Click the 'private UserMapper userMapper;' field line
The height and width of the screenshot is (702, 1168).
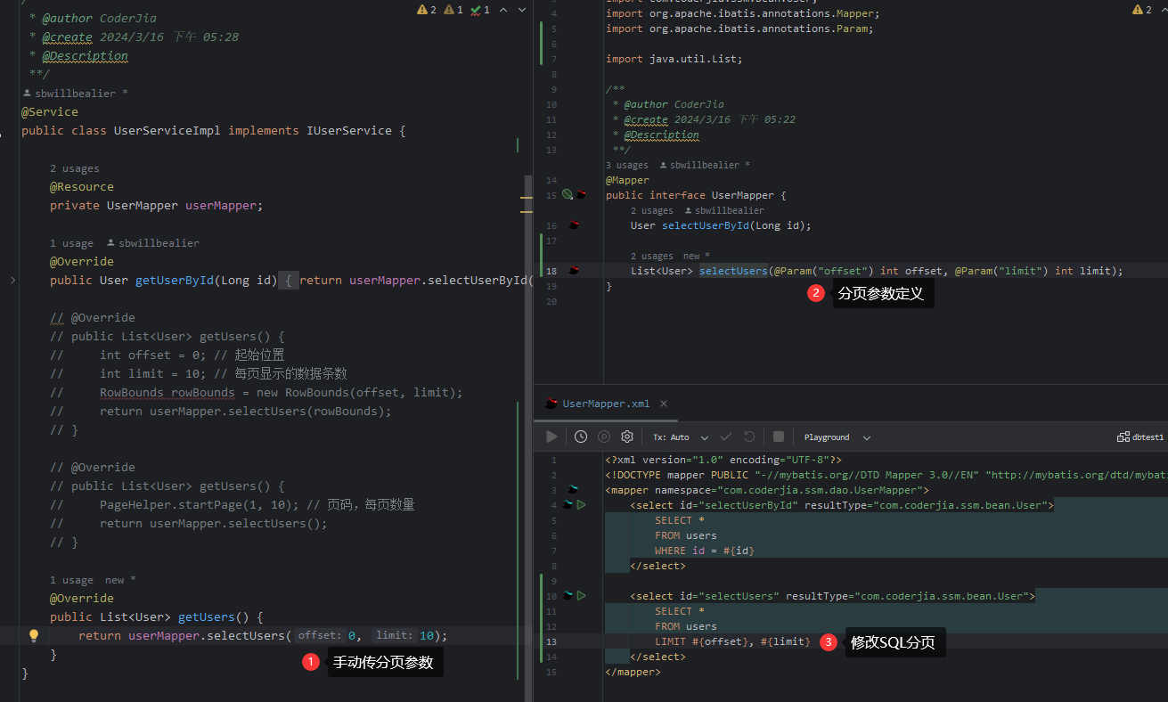157,205
